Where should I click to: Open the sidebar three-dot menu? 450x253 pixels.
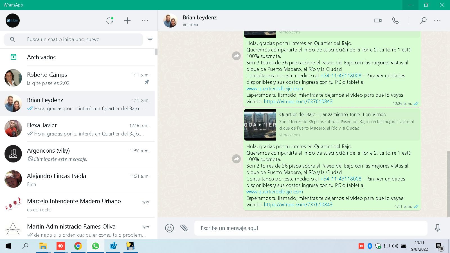coord(145,21)
